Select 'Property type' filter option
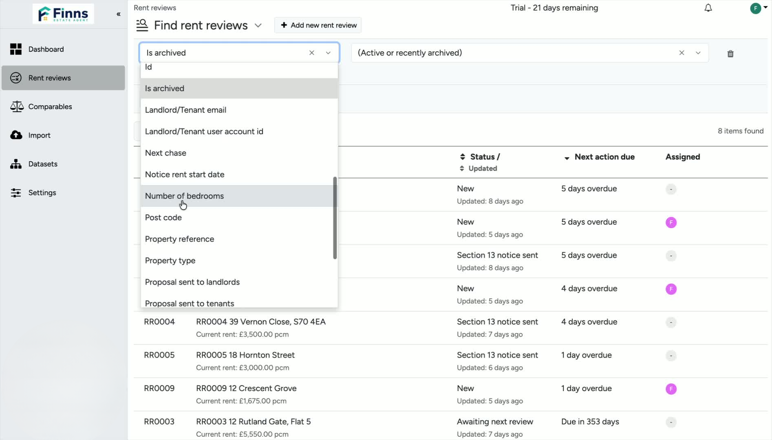 pyautogui.click(x=239, y=261)
